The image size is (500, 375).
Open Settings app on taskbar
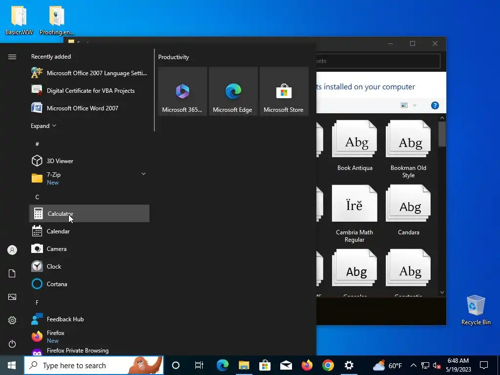click(x=349, y=365)
